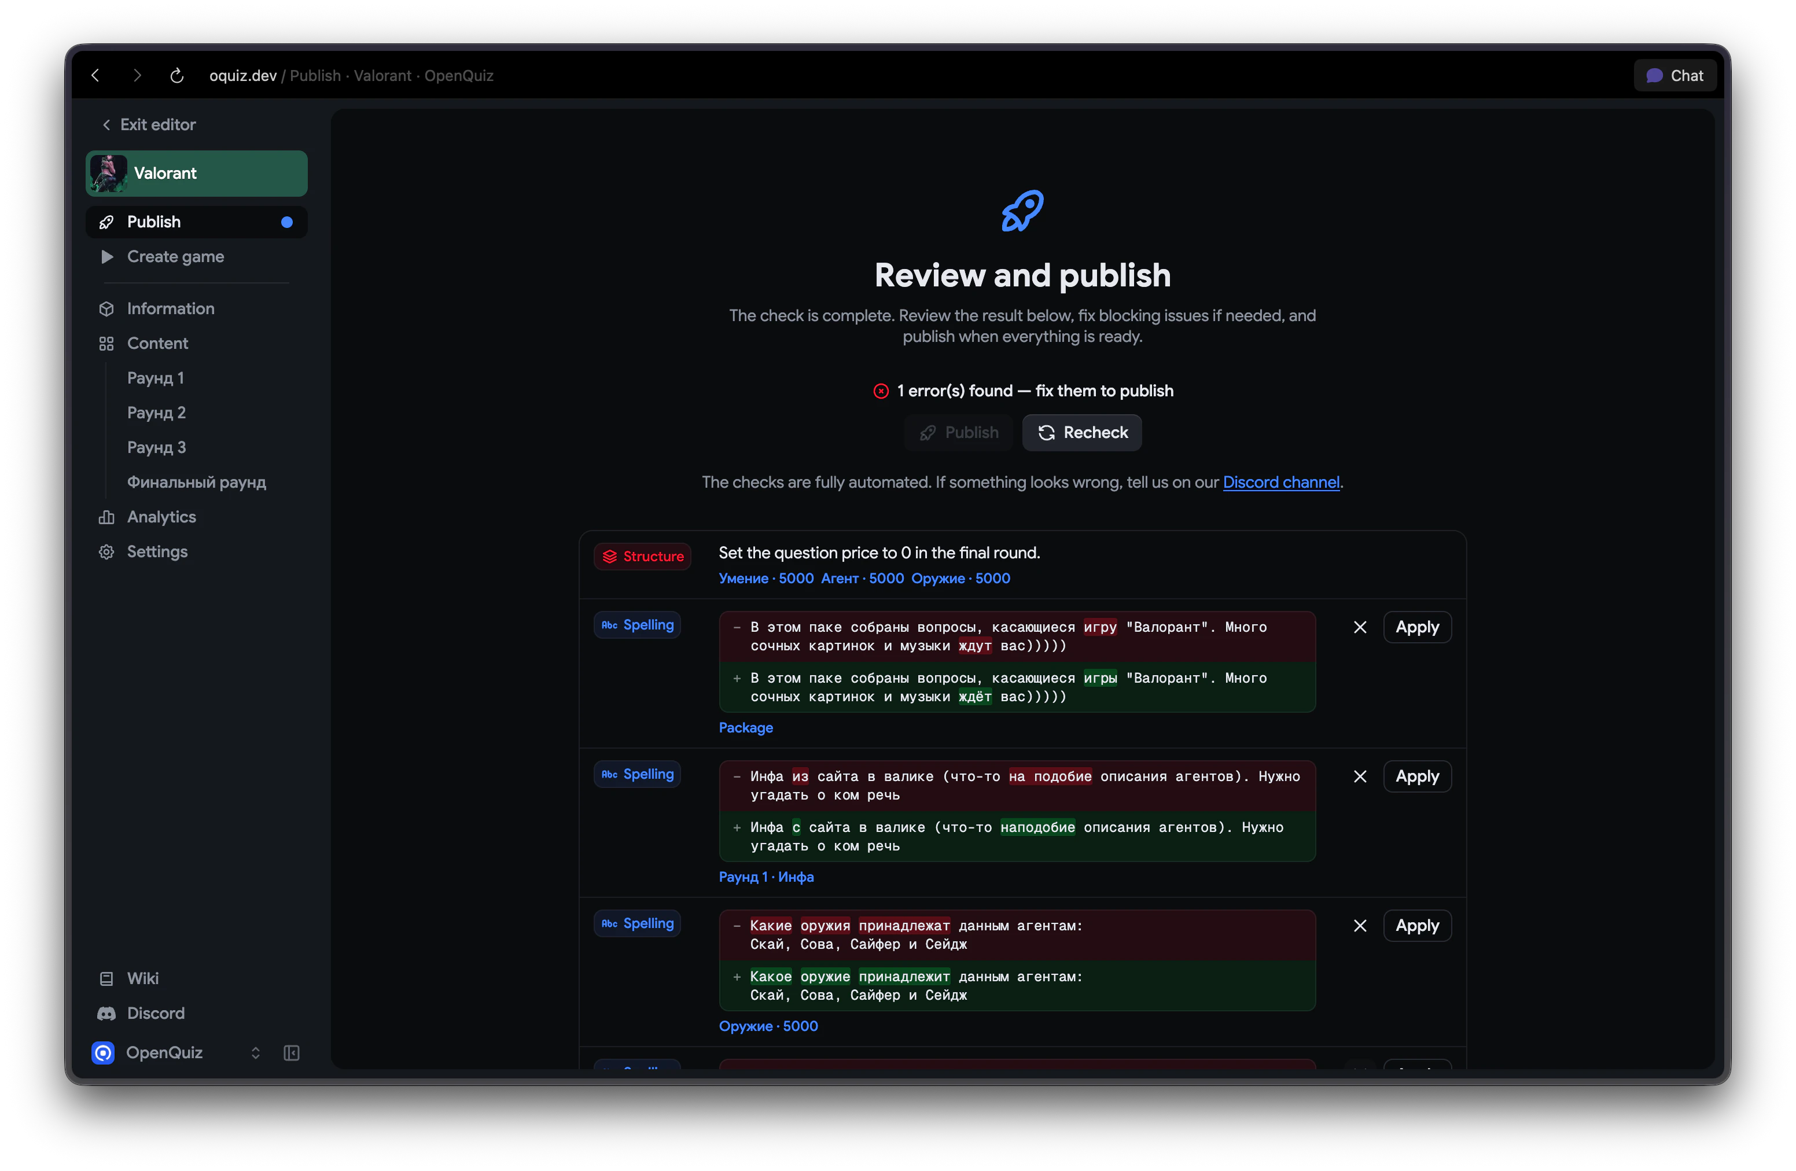Image resolution: width=1796 pixels, height=1171 pixels.
Task: Click the 'Review and publish' heading text
Action: [x=1022, y=275]
